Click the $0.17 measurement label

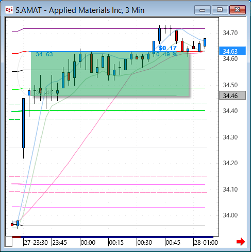pos(168,48)
